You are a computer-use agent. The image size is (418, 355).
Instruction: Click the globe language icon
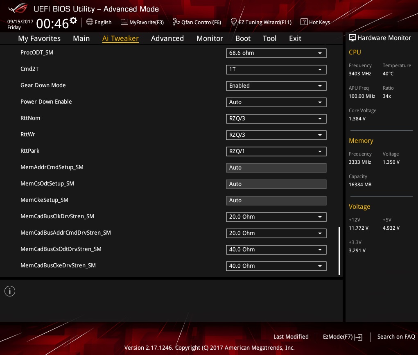(90, 22)
